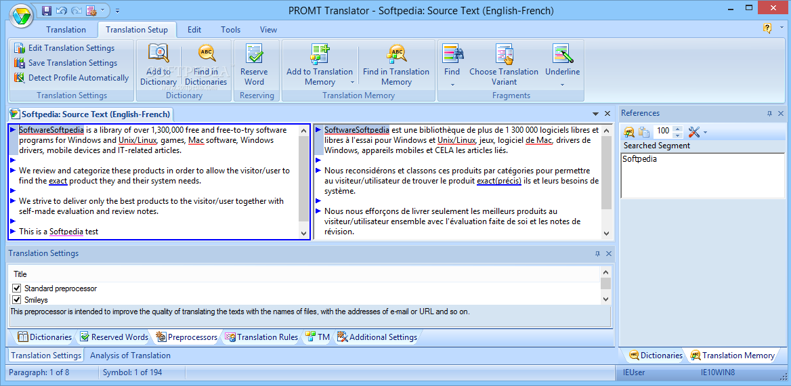Increase the 100 value with up stepper
This screenshot has width=791, height=386.
click(x=678, y=129)
